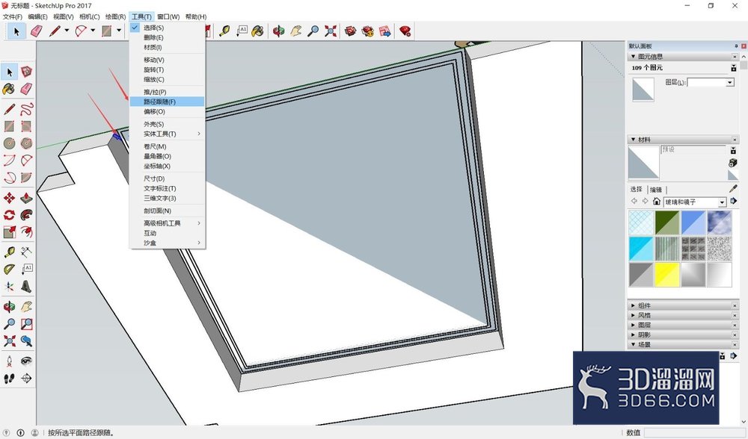Open the materials details arrow menu
Viewport: 748px width, 439px height.
tap(734, 202)
